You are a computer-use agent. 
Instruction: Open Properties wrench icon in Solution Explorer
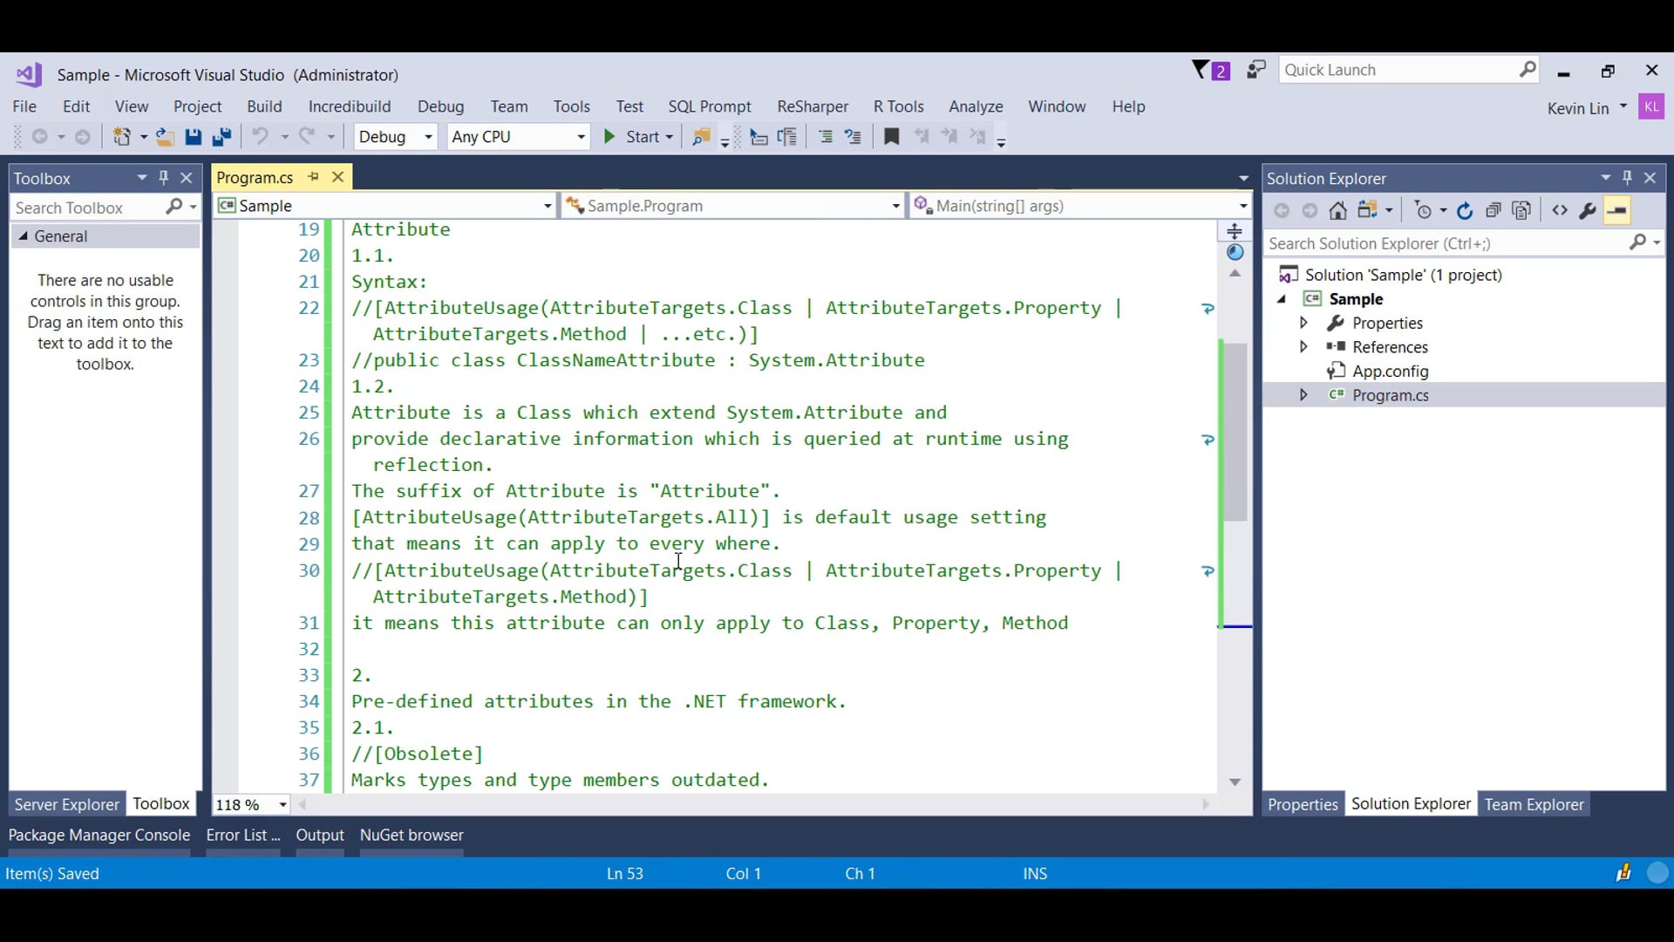[x=1588, y=210]
